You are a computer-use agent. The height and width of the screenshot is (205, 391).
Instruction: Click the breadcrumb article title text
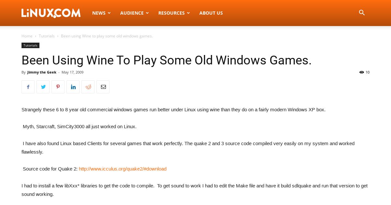click(x=107, y=36)
